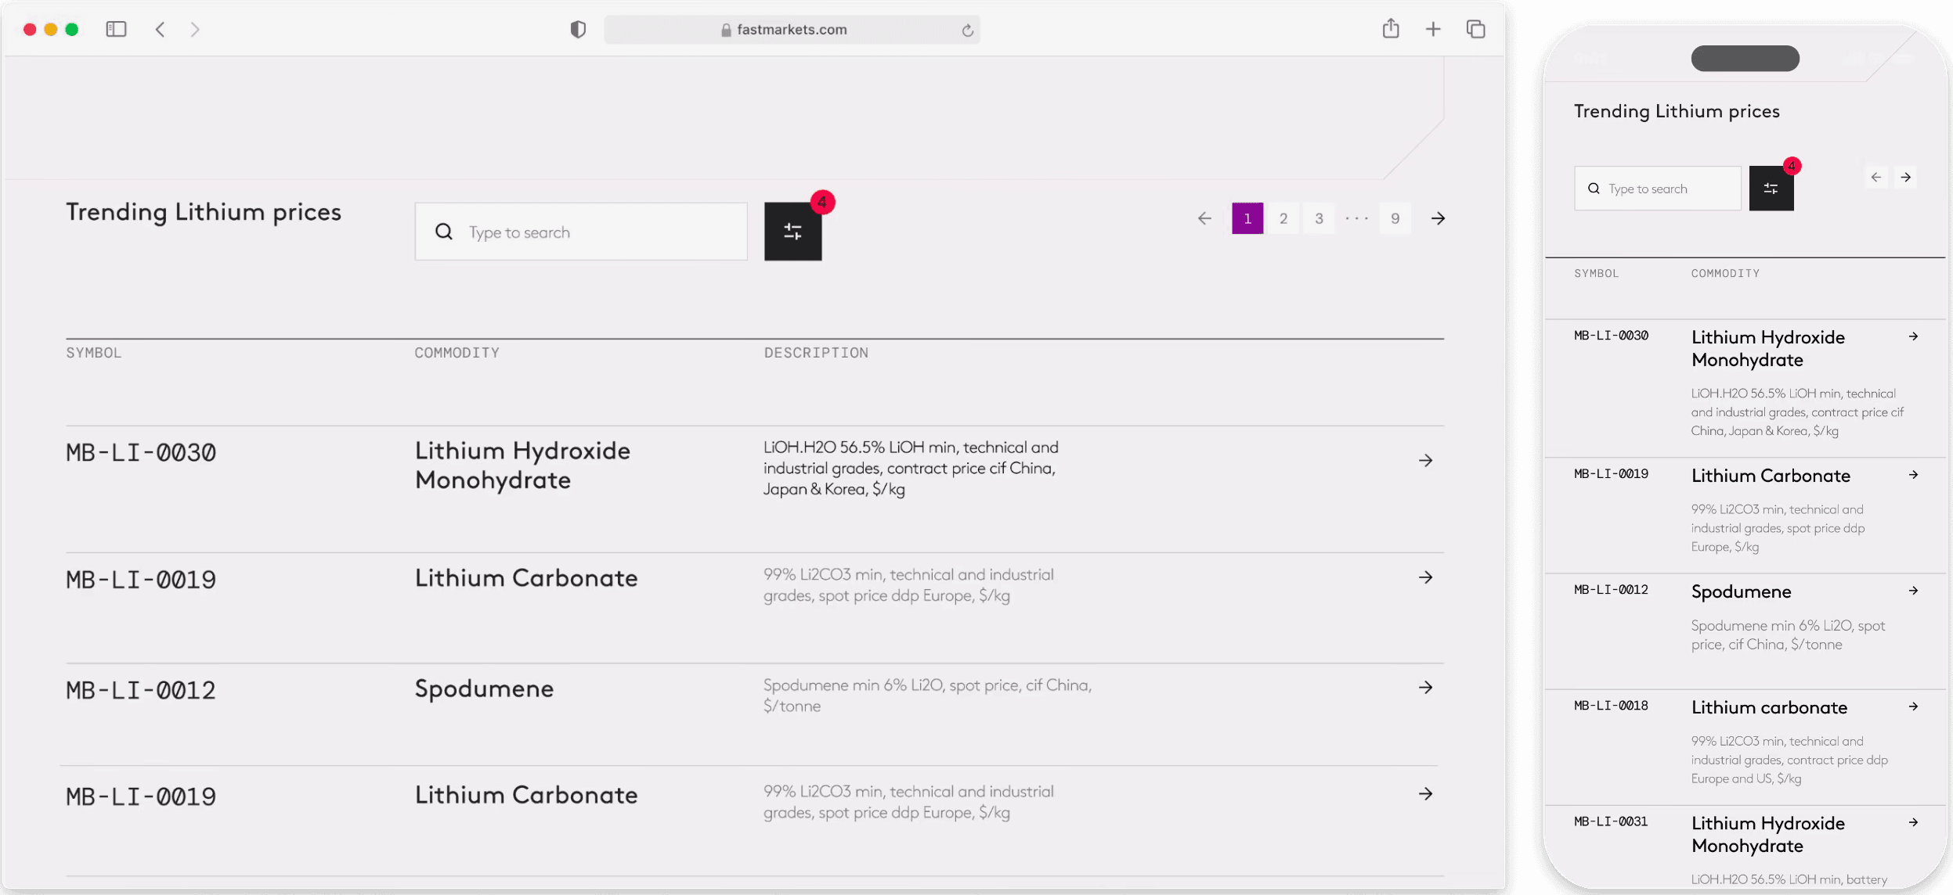Jump to page 9 in pagination
Image resolution: width=1953 pixels, height=895 pixels.
tap(1395, 218)
